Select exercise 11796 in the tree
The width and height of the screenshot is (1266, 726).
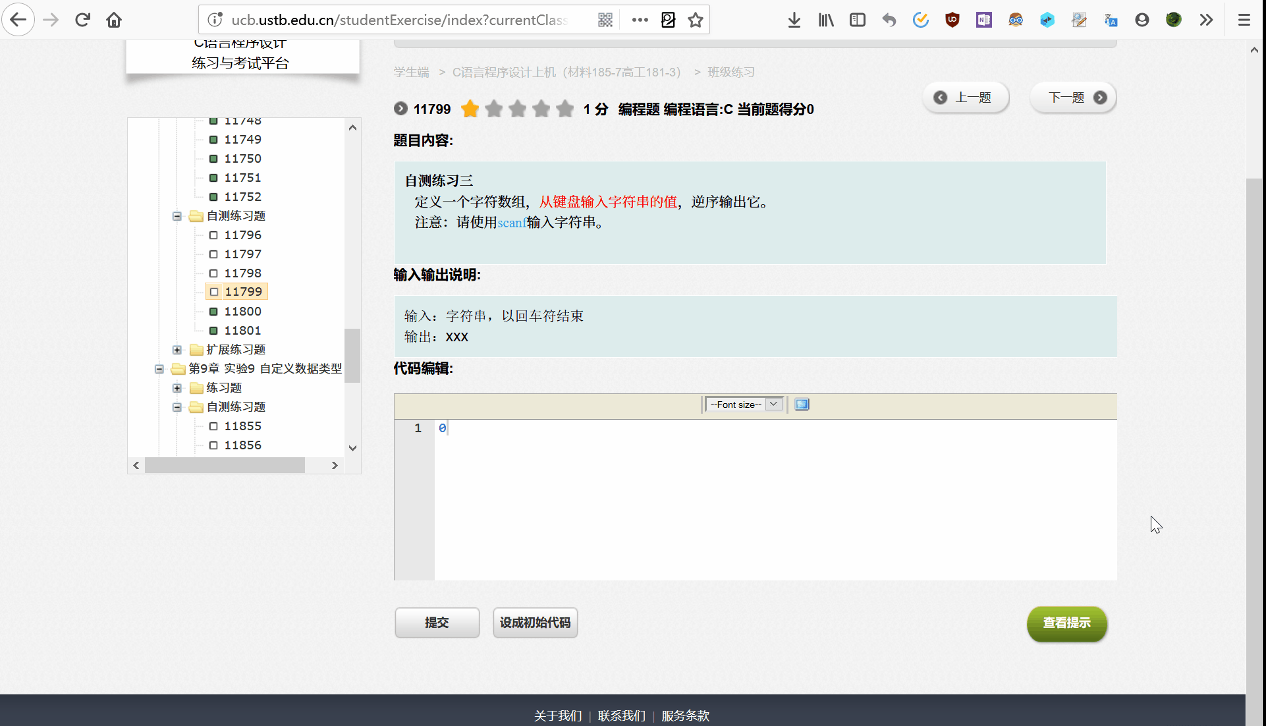(242, 235)
